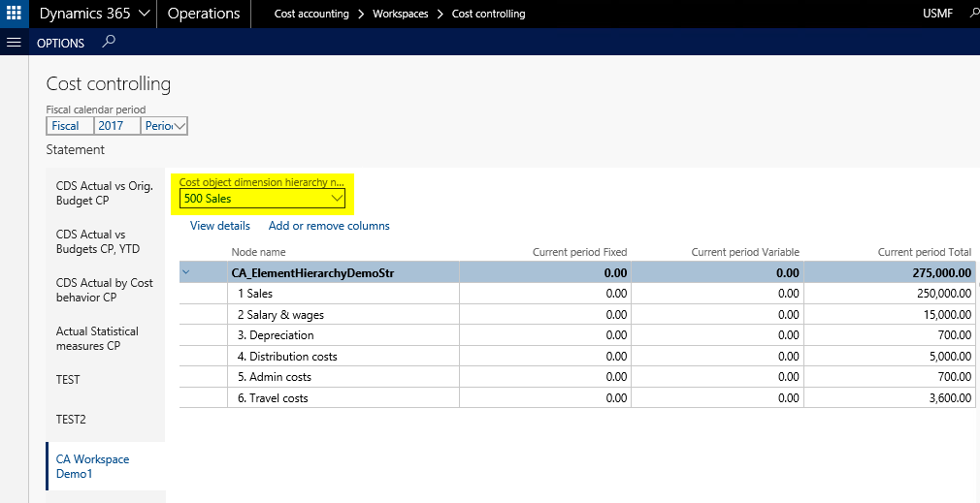Click the Fiscal calendar input field
The height and width of the screenshot is (503, 980).
[x=69, y=126]
